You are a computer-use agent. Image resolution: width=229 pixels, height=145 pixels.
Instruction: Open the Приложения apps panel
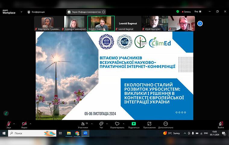coord(149,125)
